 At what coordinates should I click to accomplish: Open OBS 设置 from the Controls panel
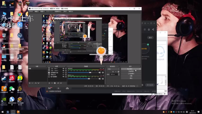point(131,76)
